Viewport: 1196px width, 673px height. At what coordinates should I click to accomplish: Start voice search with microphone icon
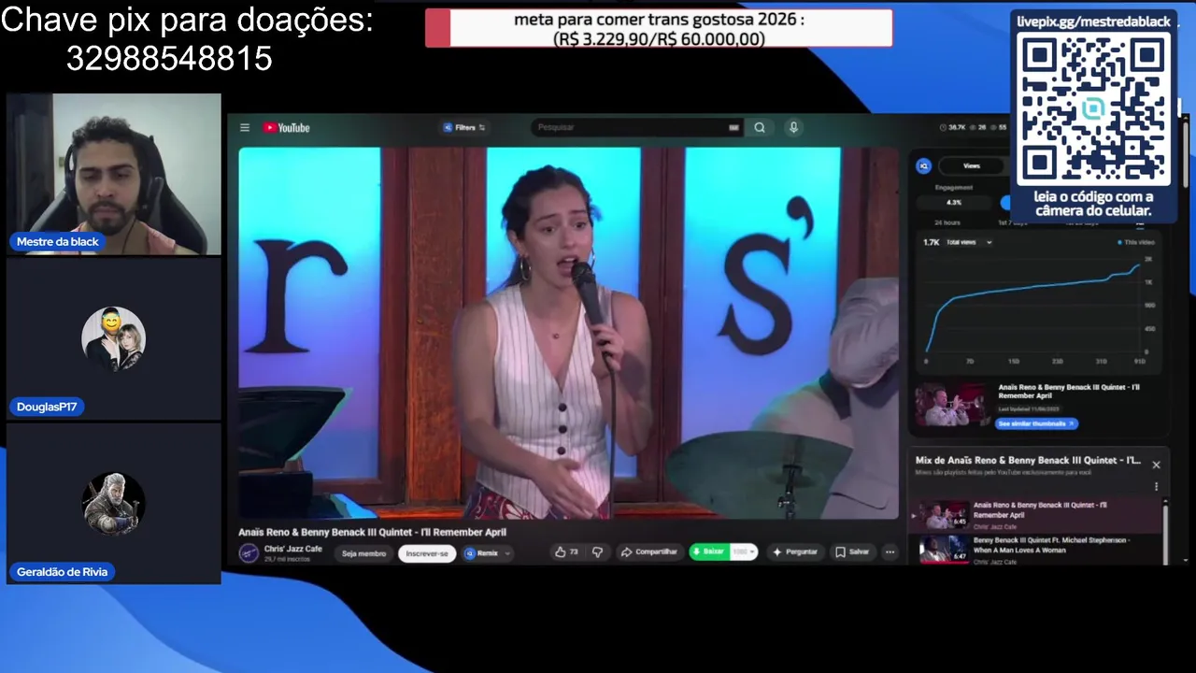pyautogui.click(x=793, y=127)
